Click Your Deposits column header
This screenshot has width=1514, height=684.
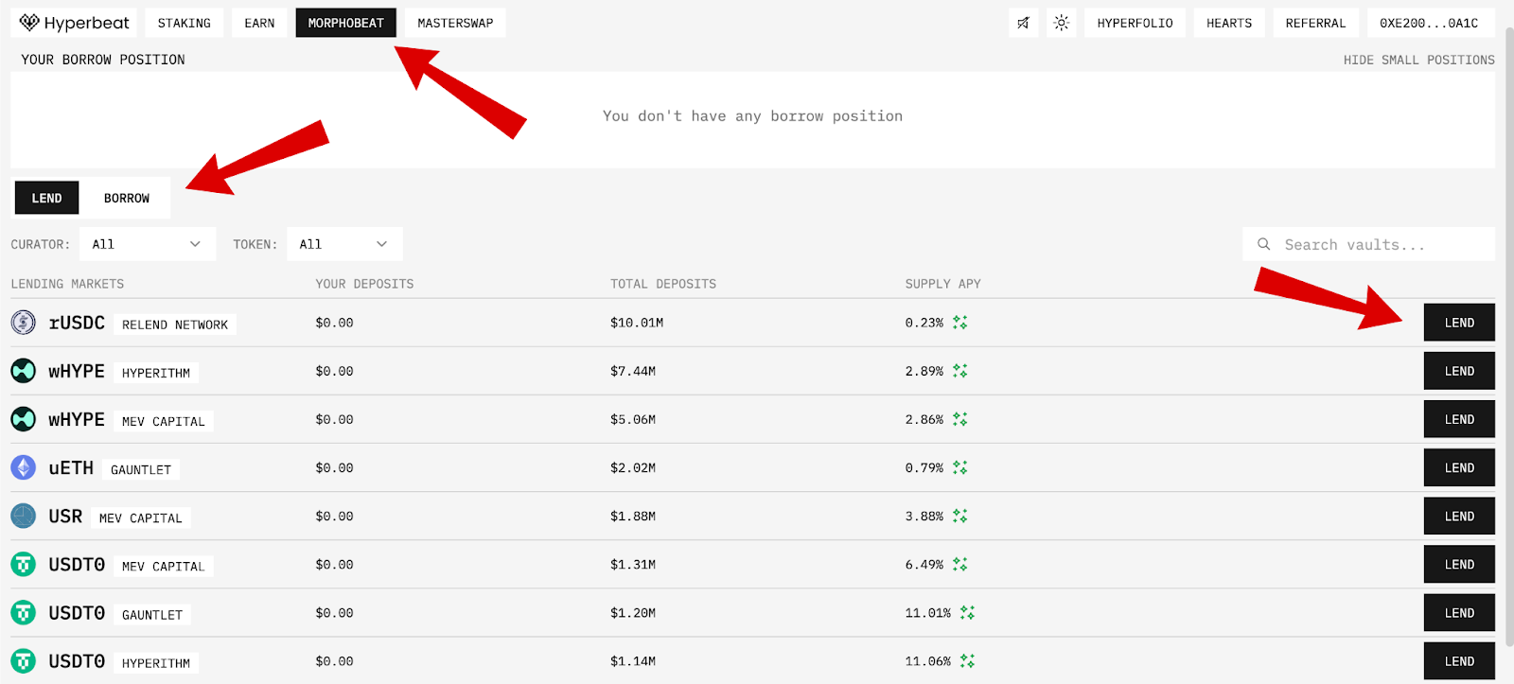[364, 284]
